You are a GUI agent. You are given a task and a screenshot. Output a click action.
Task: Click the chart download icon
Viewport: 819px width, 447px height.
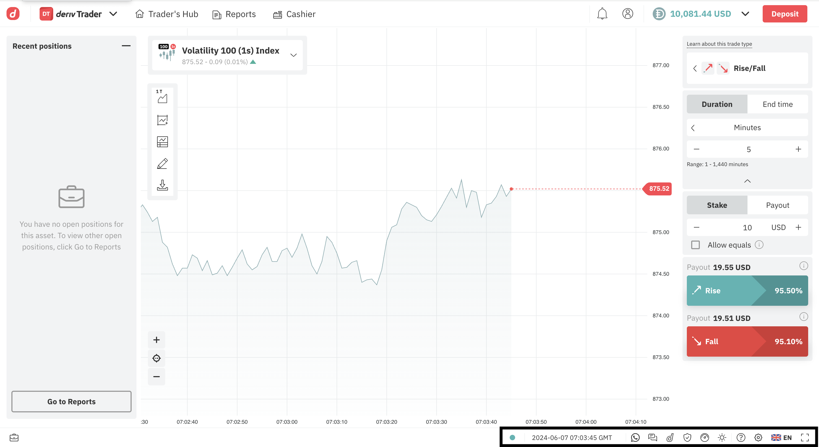point(162,185)
